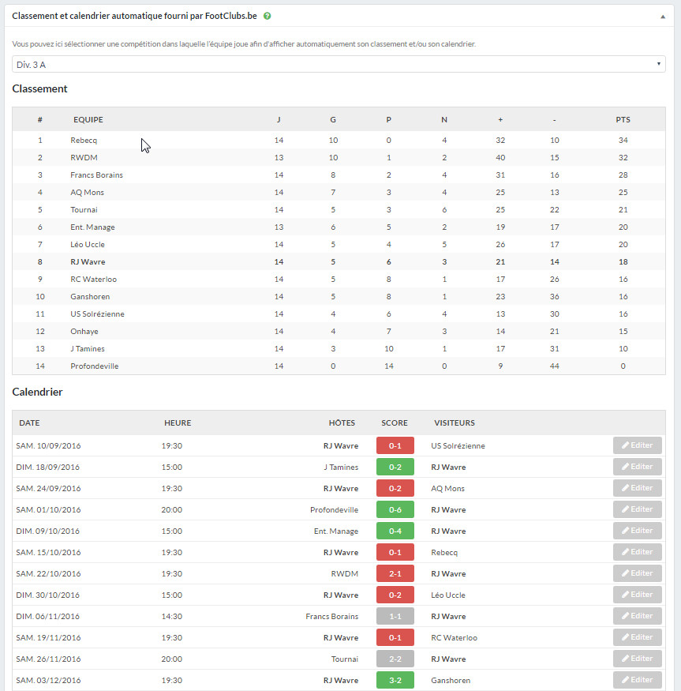This screenshot has height=691, width=681.
Task: Click the EQUIPE column header
Action: pyautogui.click(x=88, y=119)
